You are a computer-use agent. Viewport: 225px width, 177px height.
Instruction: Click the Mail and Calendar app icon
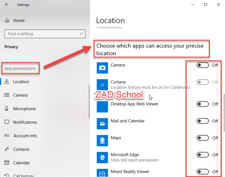pos(102,124)
